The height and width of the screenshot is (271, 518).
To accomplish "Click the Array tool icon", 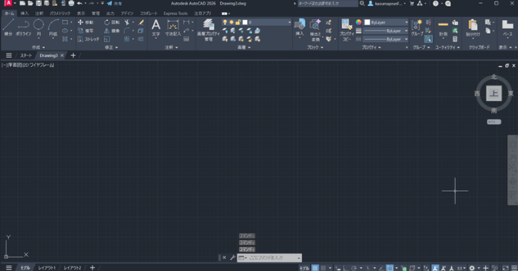I will click(x=127, y=39).
